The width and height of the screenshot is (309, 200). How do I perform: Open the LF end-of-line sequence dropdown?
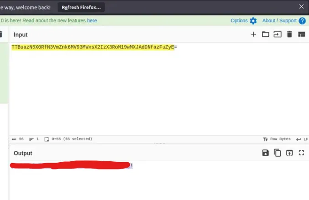click(x=302, y=139)
